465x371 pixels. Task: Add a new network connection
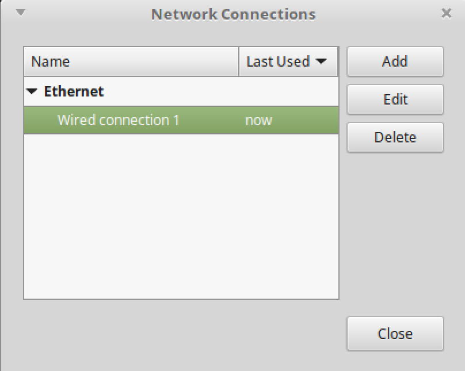(x=395, y=61)
